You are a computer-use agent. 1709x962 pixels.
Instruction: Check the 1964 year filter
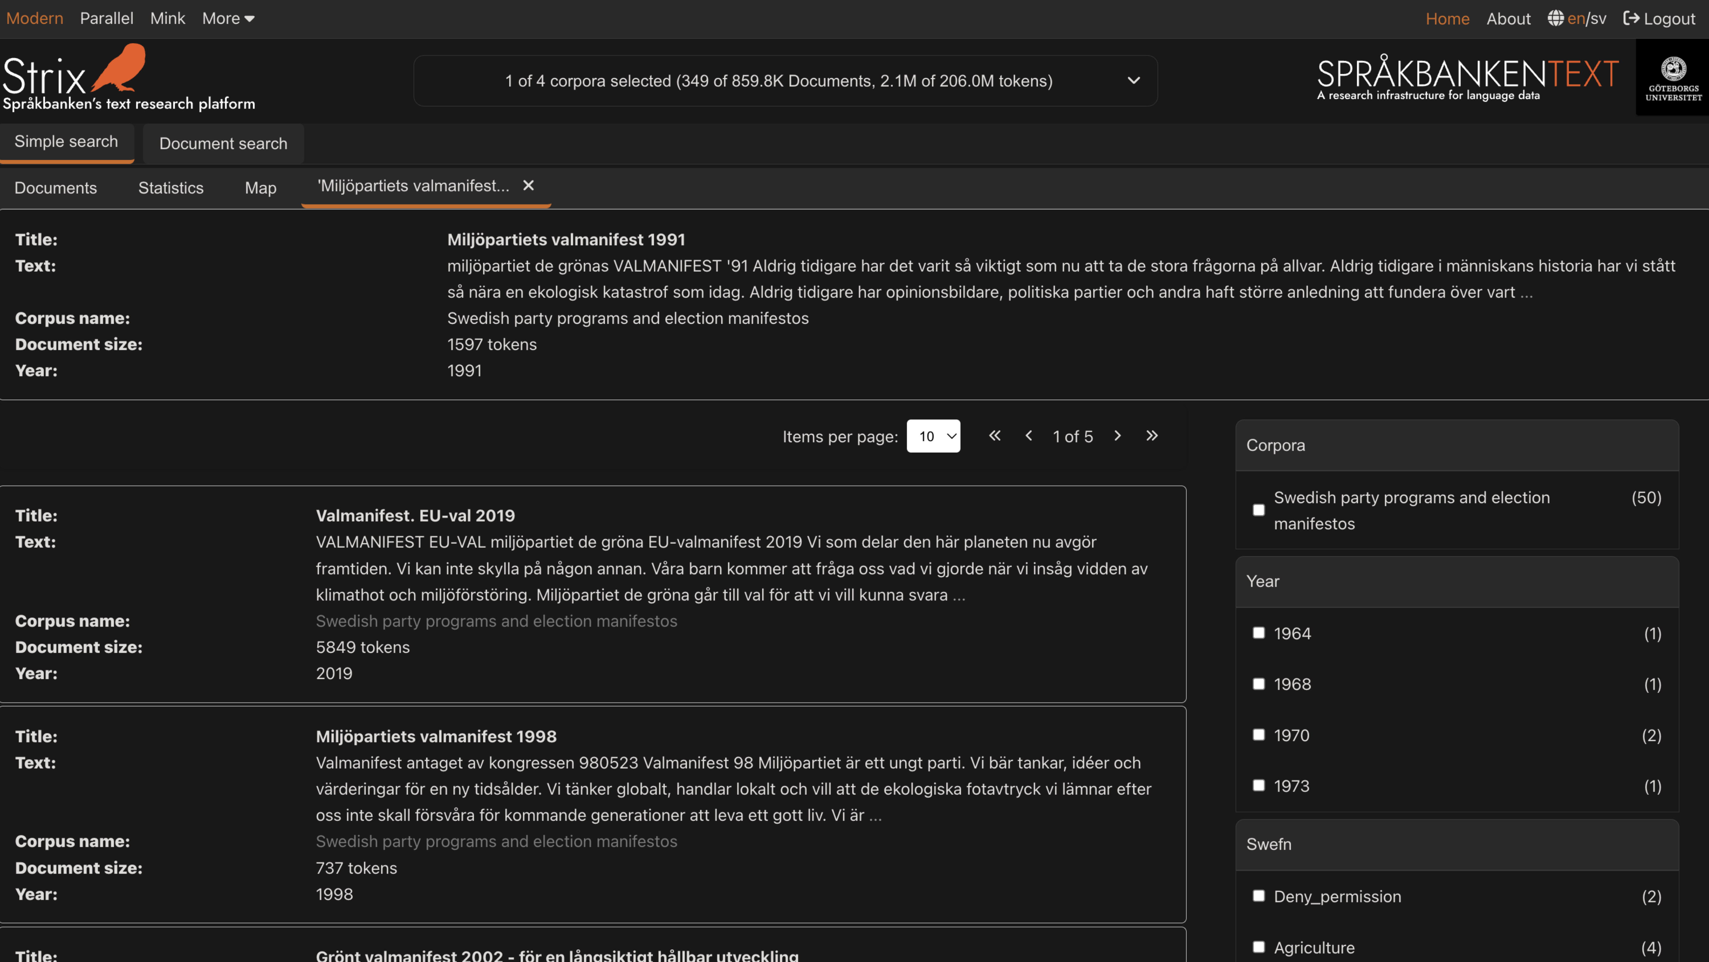click(x=1259, y=633)
